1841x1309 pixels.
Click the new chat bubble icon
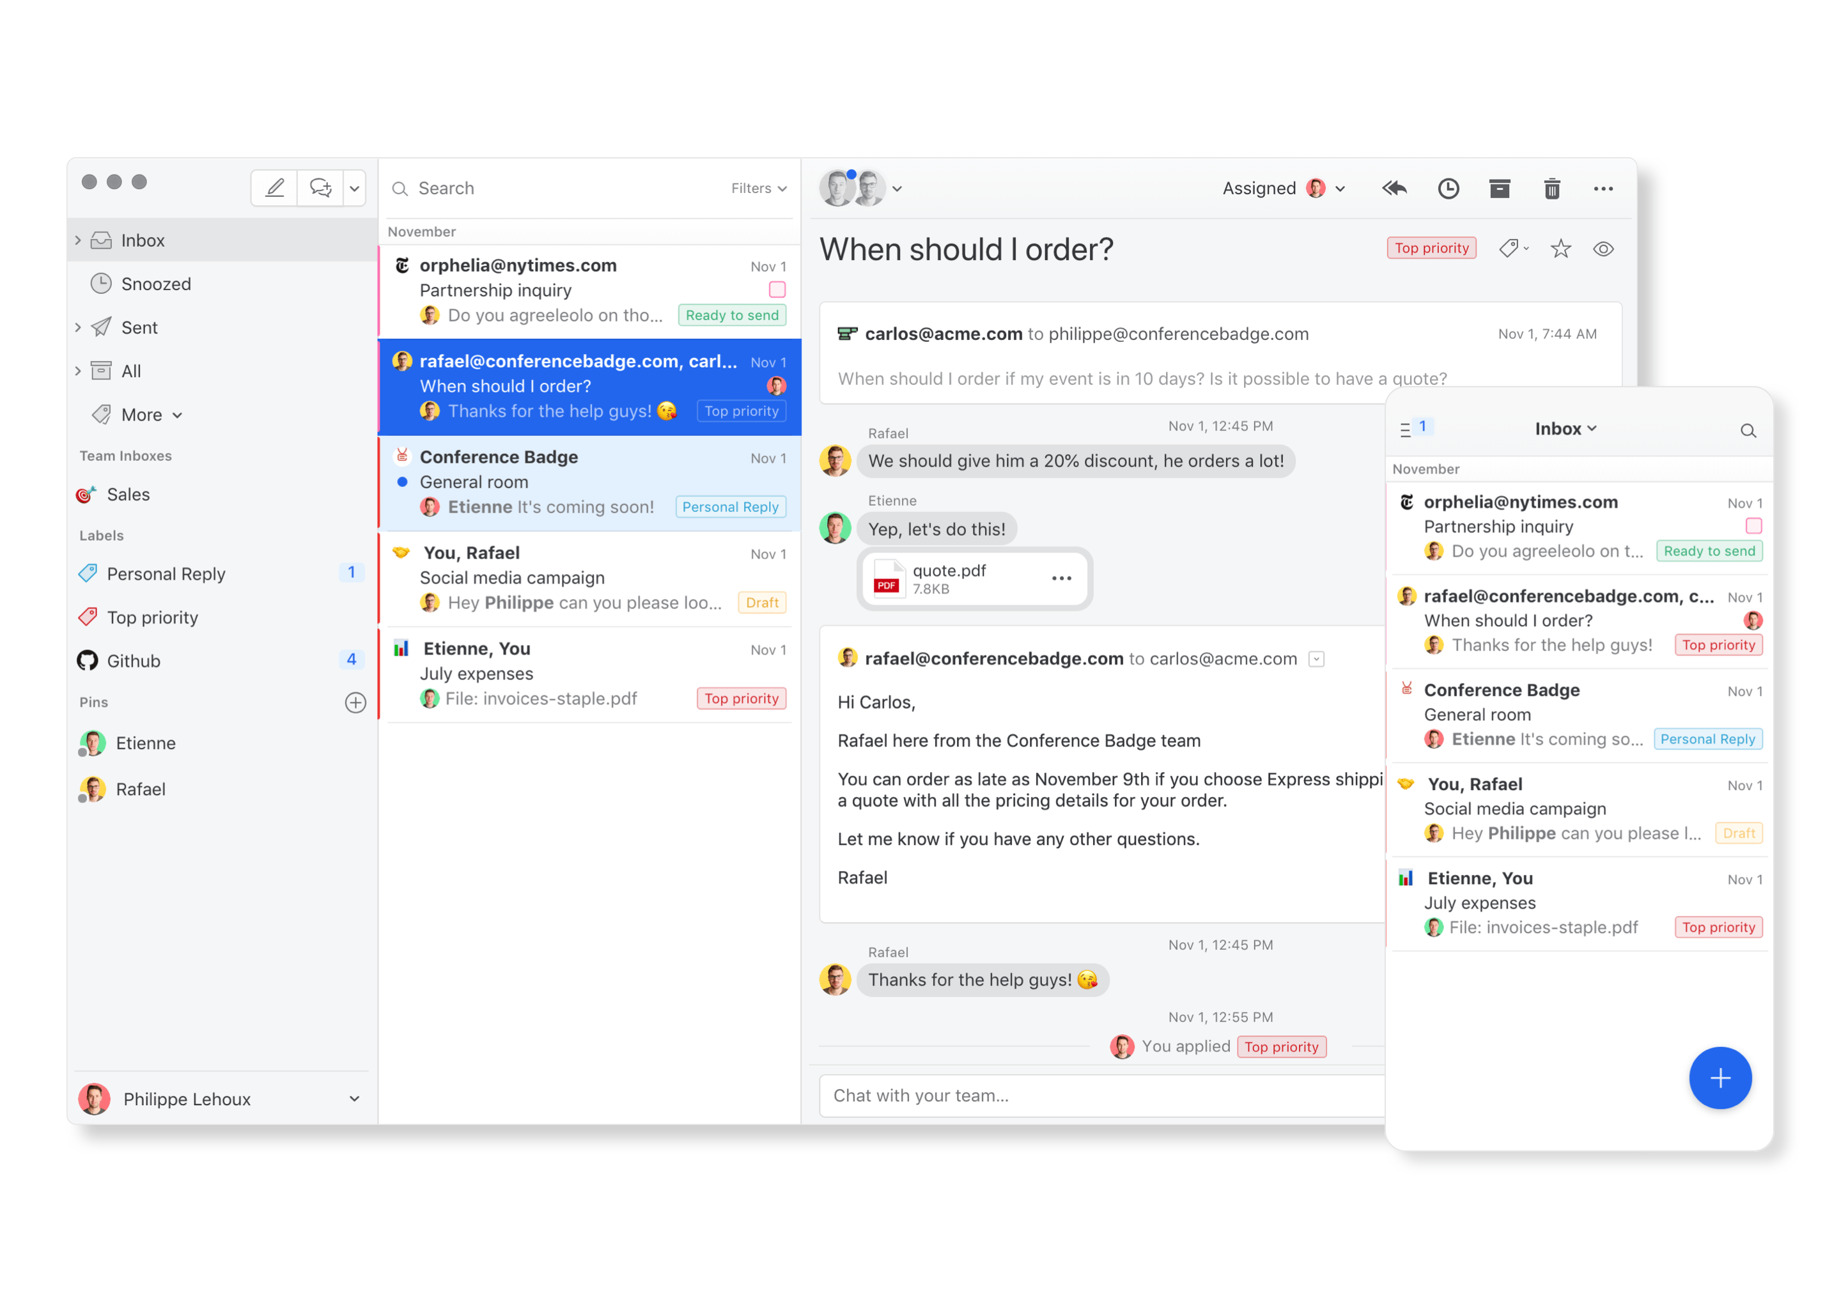tap(320, 188)
